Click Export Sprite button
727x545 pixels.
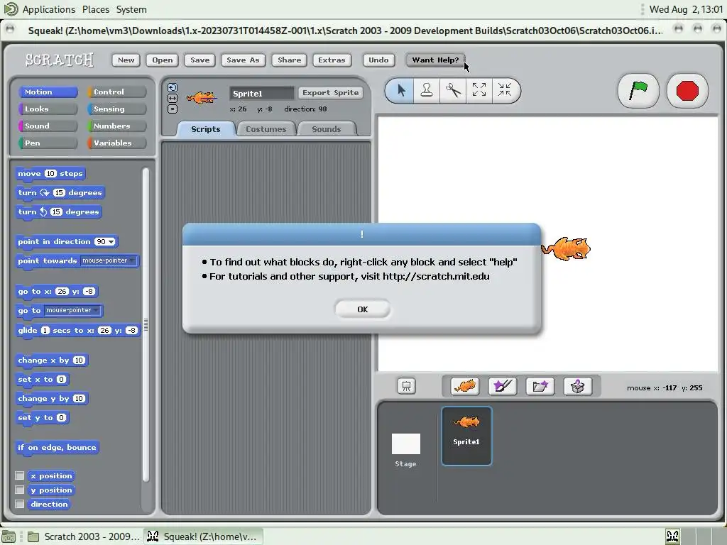click(x=330, y=93)
